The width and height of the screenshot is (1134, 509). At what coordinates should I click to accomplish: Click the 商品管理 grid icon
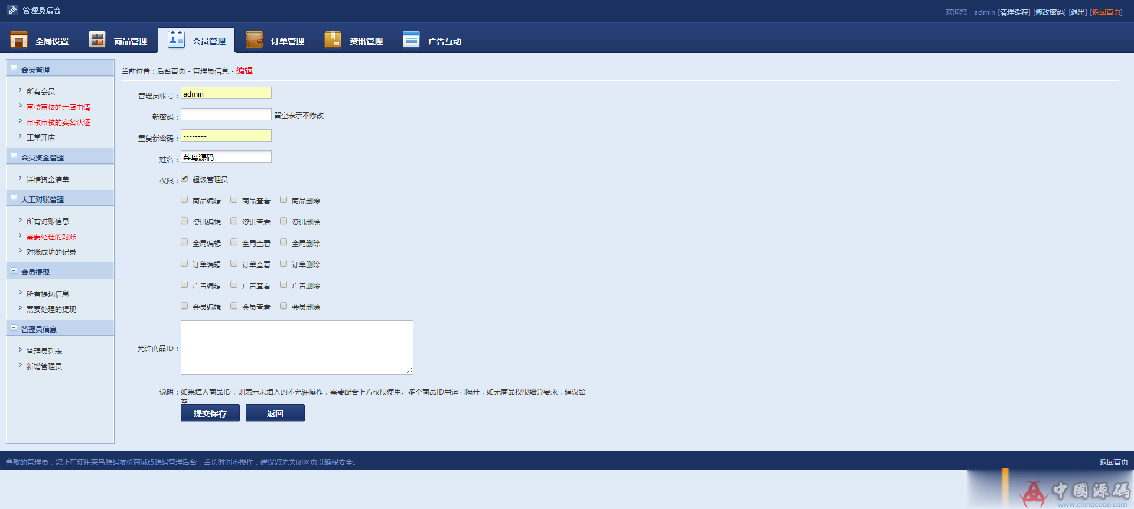click(97, 40)
